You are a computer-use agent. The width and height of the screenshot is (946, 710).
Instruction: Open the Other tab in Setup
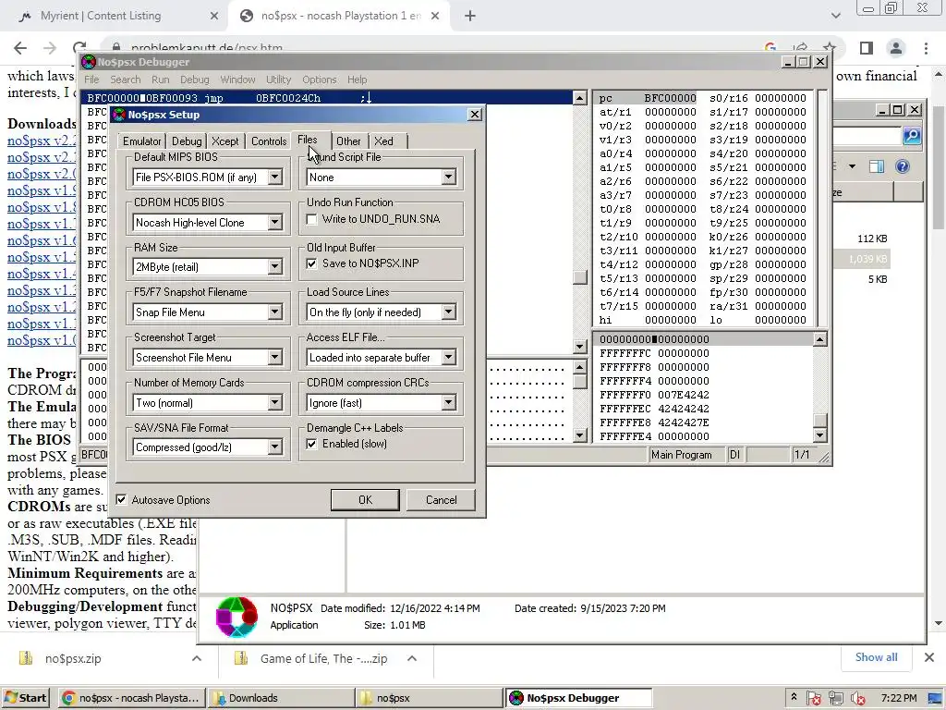coord(348,141)
